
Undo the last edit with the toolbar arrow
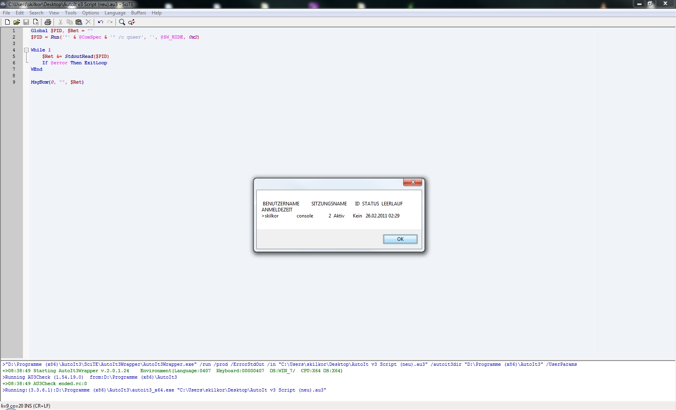101,22
